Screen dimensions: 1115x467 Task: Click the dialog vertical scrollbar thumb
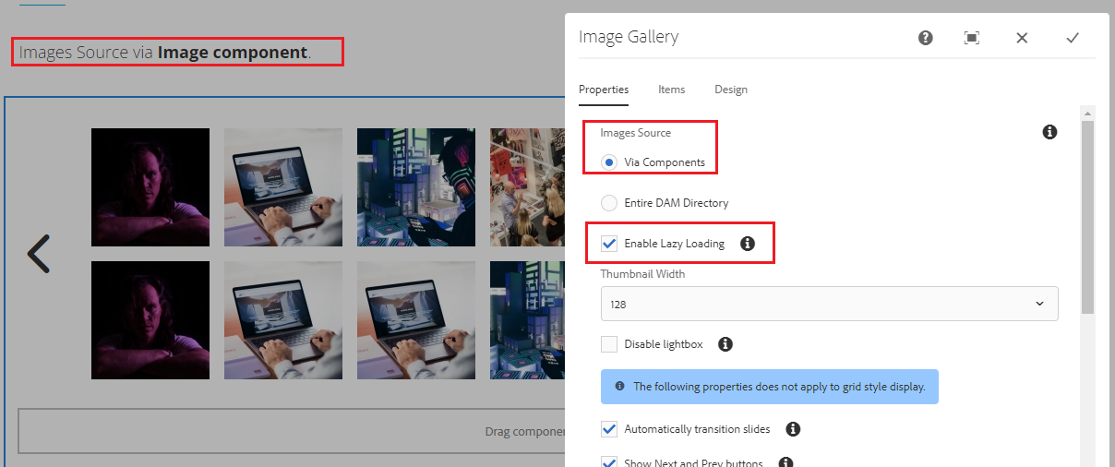pyautogui.click(x=1087, y=217)
